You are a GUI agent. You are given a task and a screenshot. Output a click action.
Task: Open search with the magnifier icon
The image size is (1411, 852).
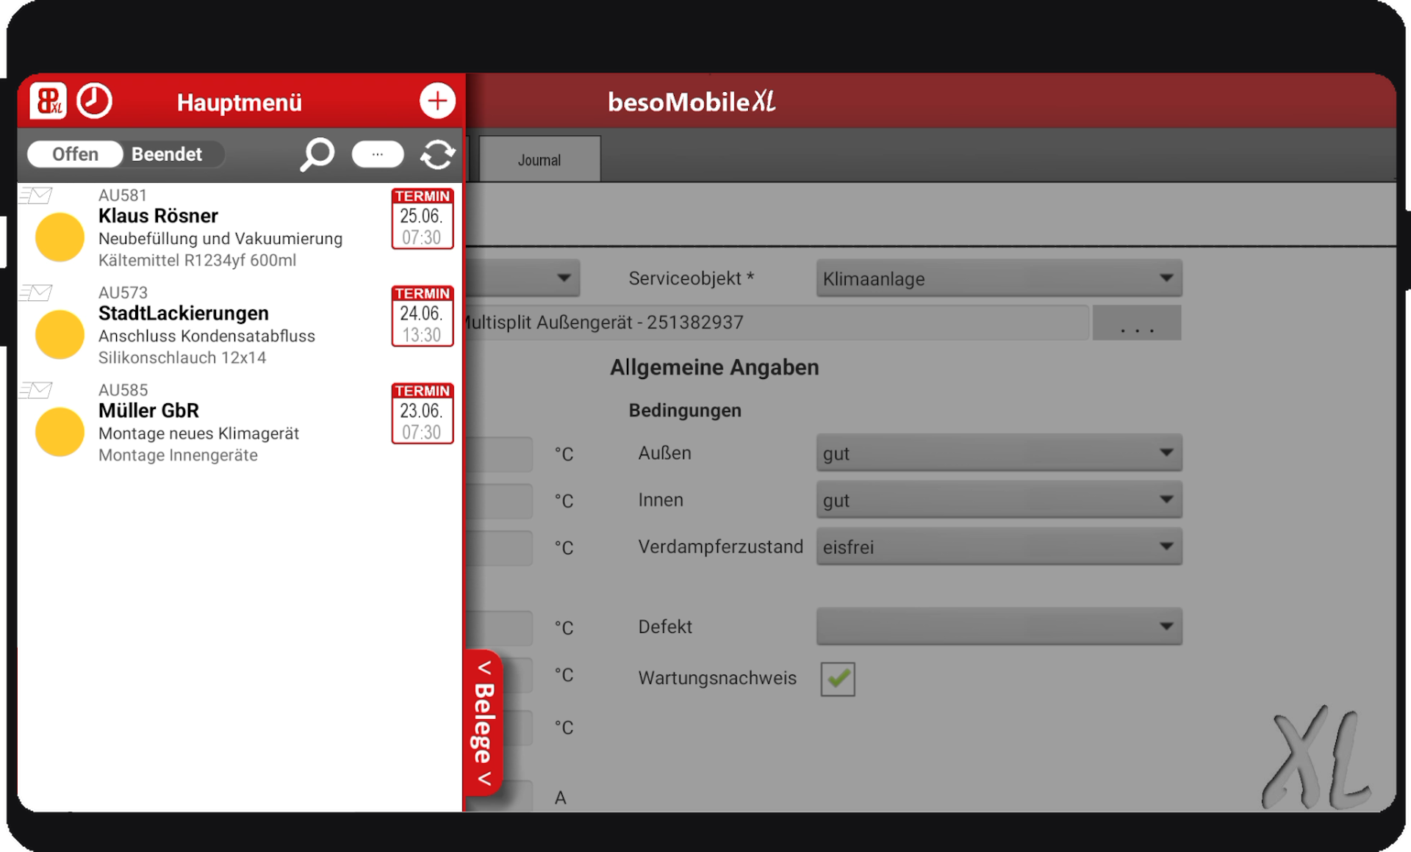(317, 154)
